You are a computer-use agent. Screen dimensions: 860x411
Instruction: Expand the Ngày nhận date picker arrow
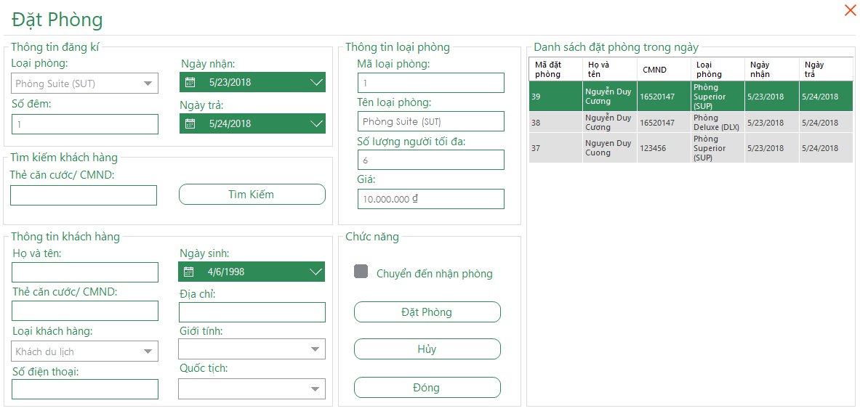(x=316, y=82)
